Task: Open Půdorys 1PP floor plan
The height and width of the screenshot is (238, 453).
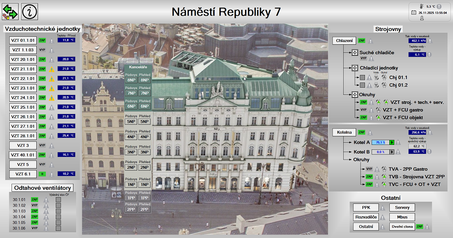Action: [x=131, y=198]
